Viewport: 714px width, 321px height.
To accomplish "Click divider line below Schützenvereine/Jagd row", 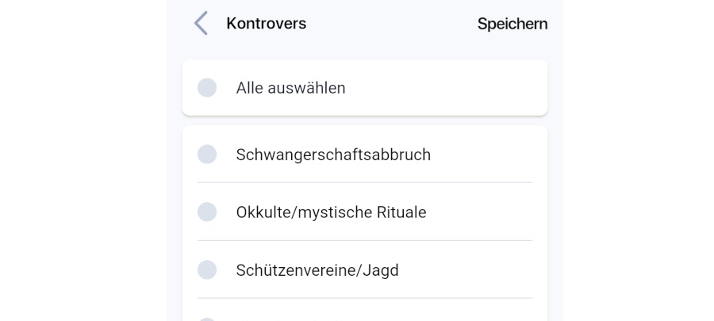I will point(365,299).
